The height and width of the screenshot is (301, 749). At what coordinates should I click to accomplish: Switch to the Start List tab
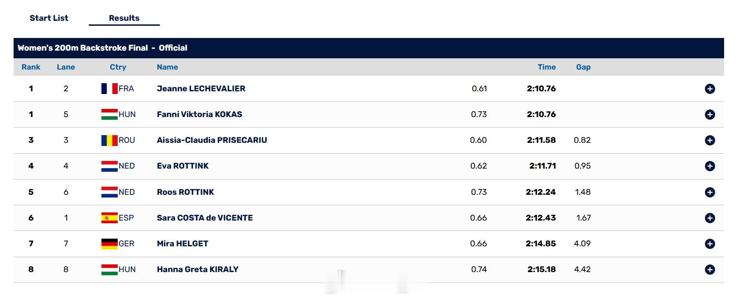49,18
